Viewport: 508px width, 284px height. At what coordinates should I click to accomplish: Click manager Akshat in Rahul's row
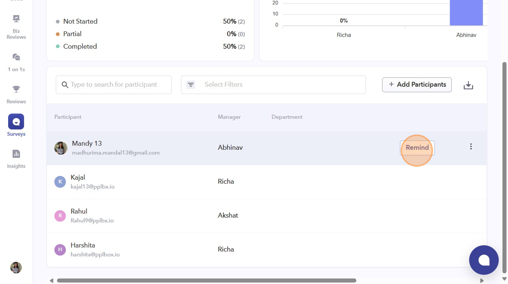coord(228,216)
